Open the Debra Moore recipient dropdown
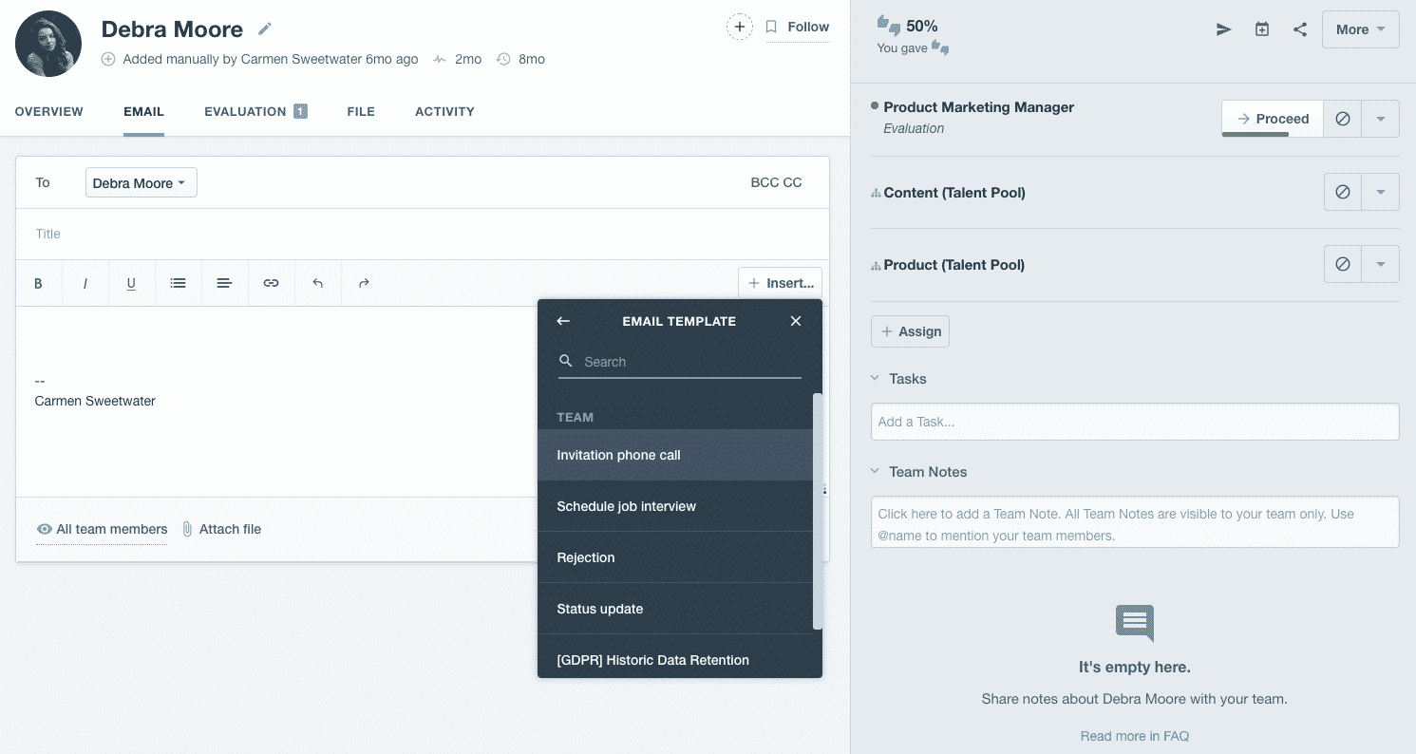1416x754 pixels. coord(141,183)
